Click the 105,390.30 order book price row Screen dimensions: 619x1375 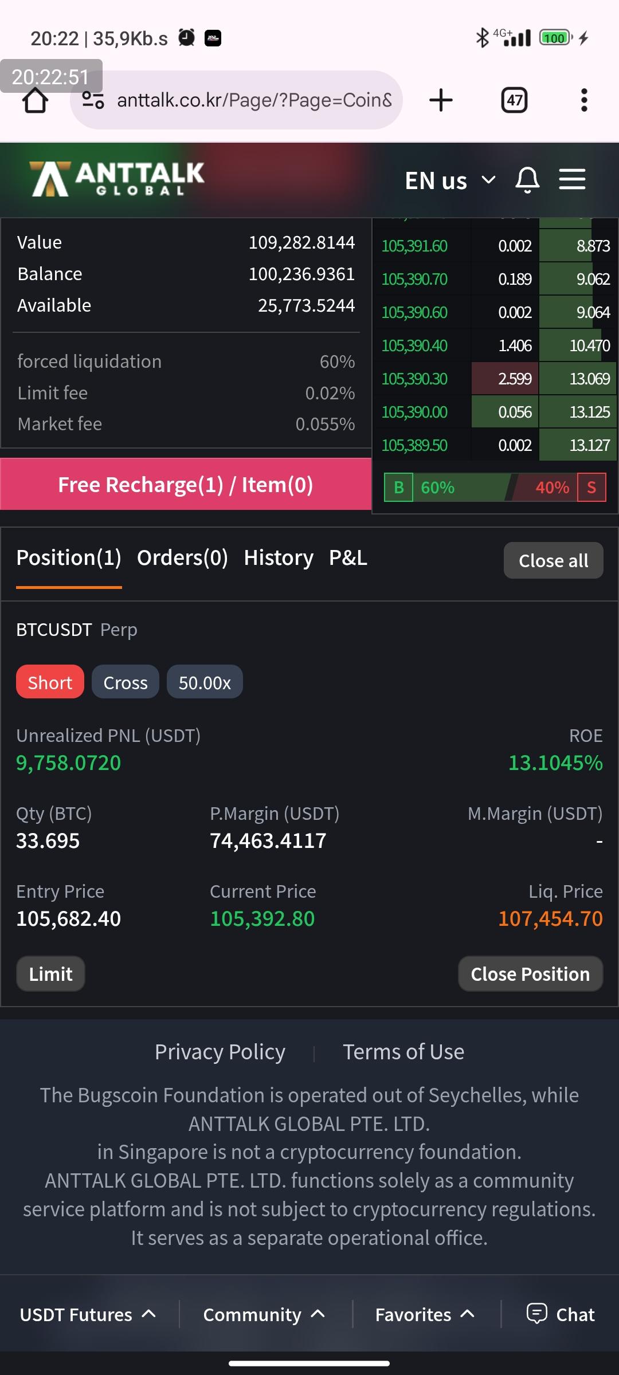414,379
